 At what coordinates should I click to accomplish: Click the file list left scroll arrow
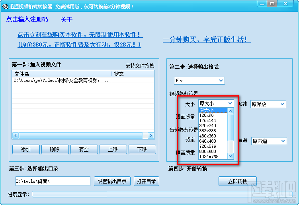(16, 135)
